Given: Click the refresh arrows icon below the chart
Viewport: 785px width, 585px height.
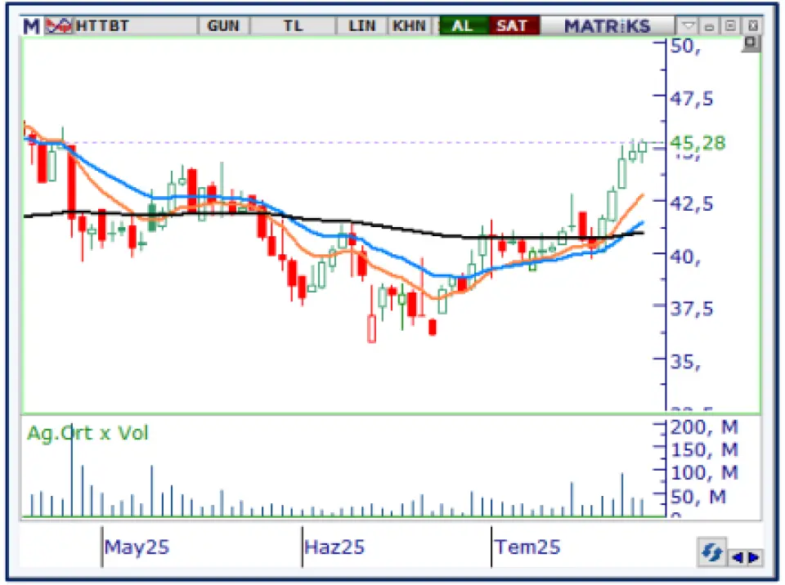Looking at the screenshot, I should point(712,552).
